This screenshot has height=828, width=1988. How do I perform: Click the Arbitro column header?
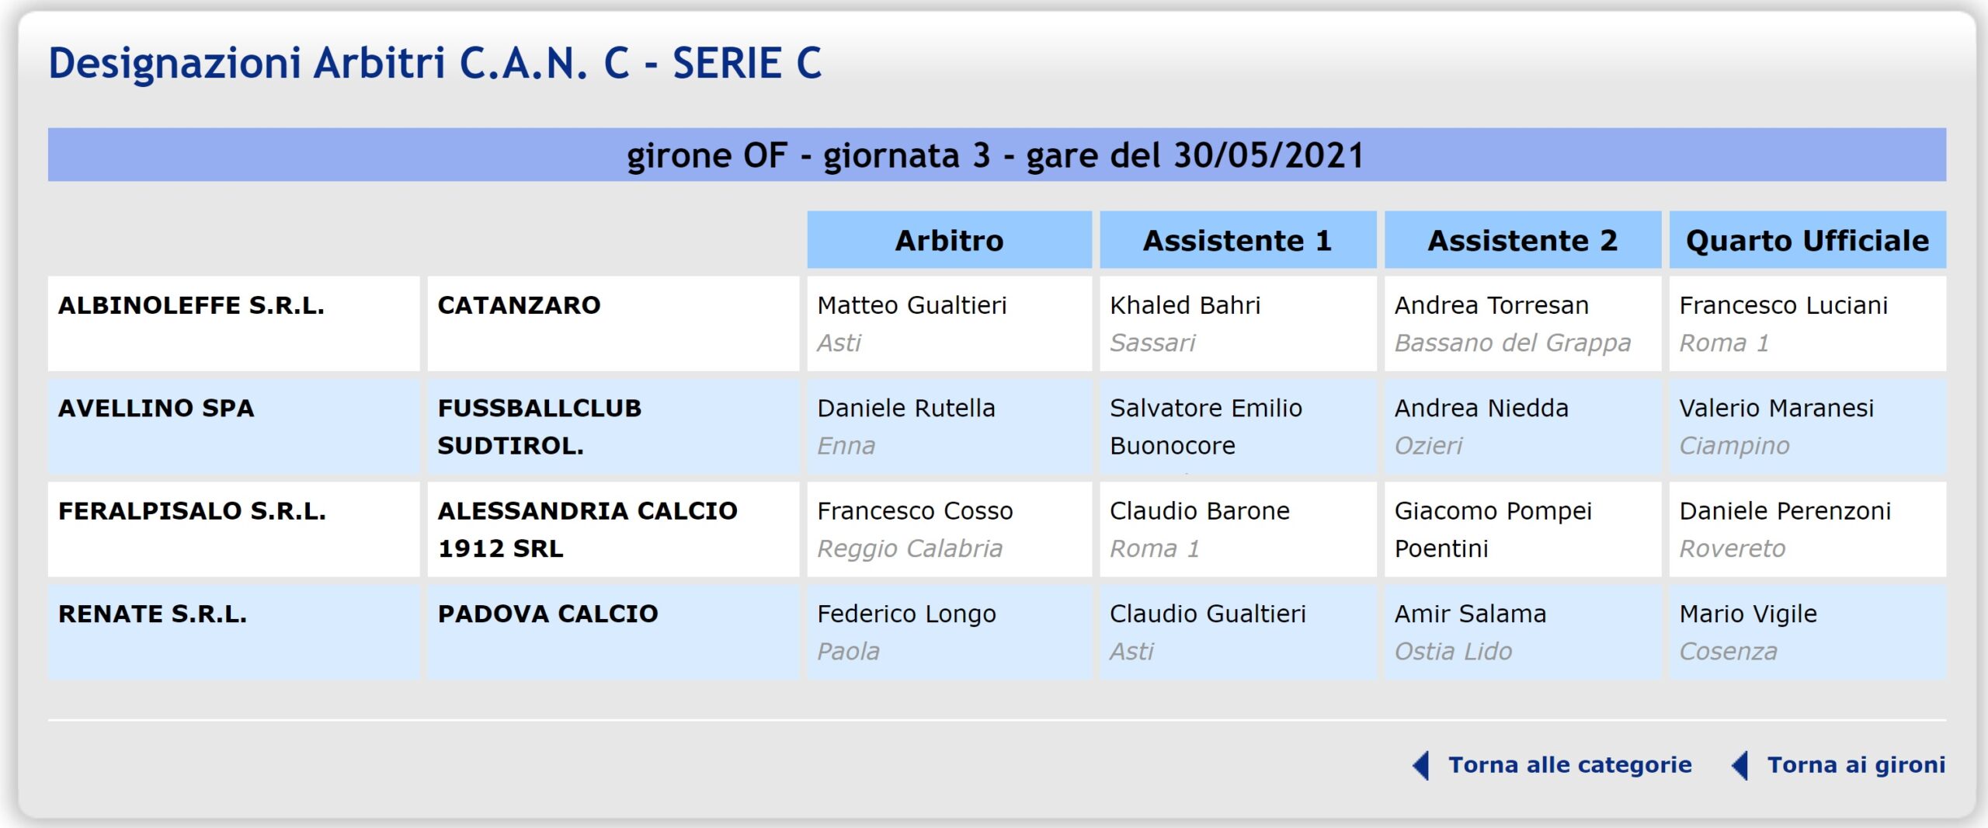pos(949,241)
